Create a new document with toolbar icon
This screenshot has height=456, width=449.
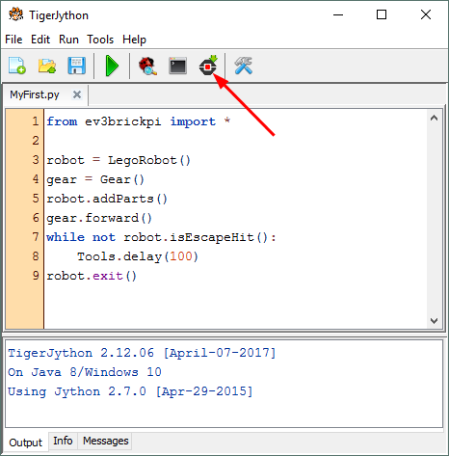point(17,66)
